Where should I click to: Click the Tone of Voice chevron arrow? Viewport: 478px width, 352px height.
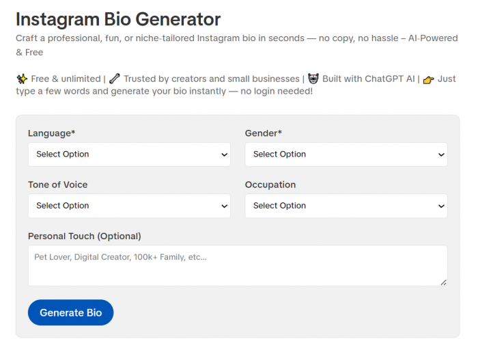[225, 206]
